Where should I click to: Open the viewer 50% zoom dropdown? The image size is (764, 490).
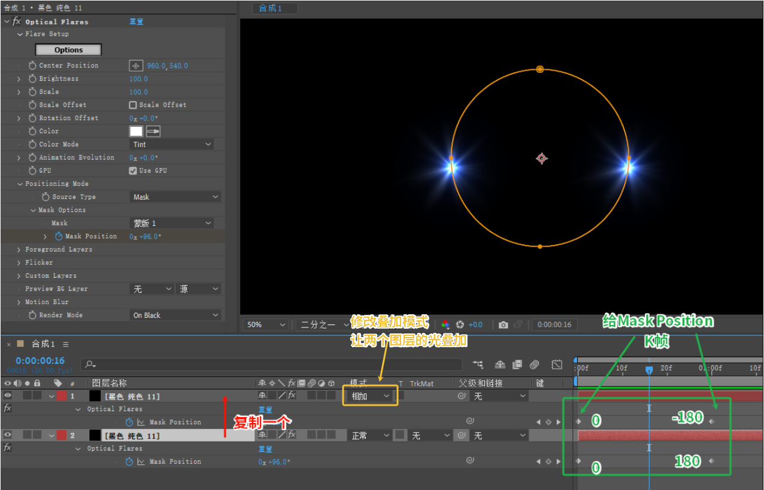tap(266, 324)
